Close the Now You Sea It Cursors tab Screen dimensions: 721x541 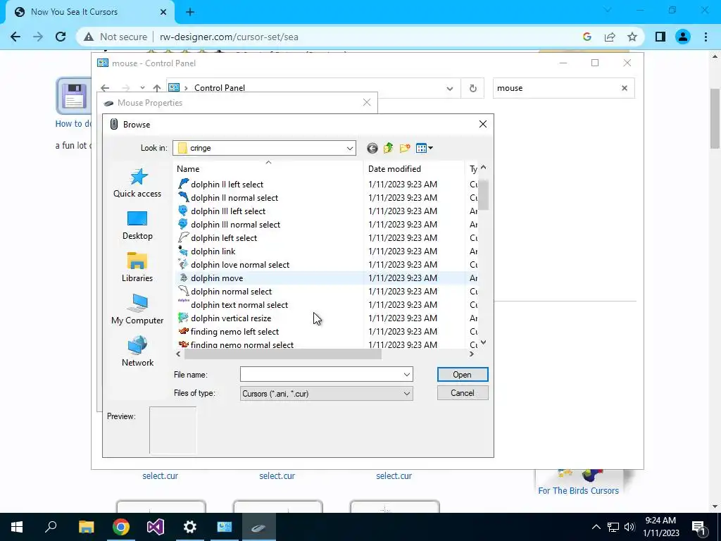coord(163,12)
